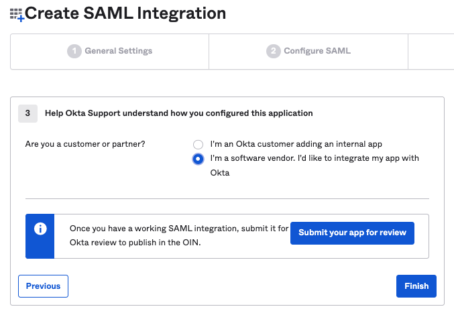Click the step 3 number badge
The image size is (454, 315).
click(x=27, y=113)
